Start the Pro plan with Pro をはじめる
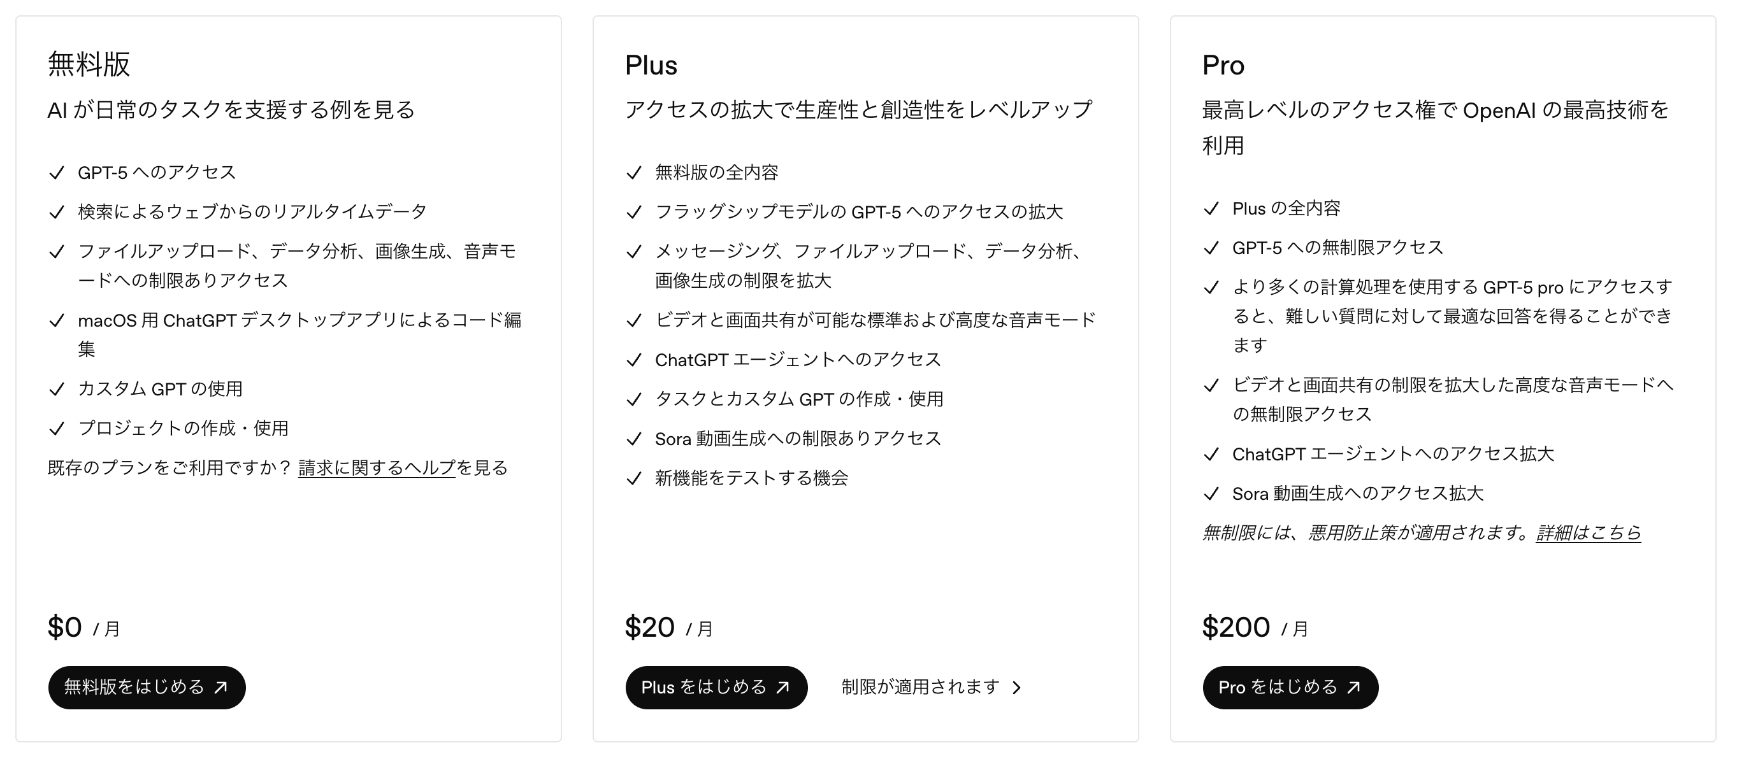Screen dimensions: 1737x759 pos(1290,687)
